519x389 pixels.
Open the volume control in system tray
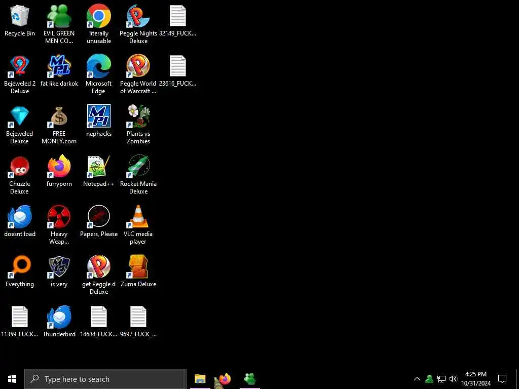click(x=453, y=379)
